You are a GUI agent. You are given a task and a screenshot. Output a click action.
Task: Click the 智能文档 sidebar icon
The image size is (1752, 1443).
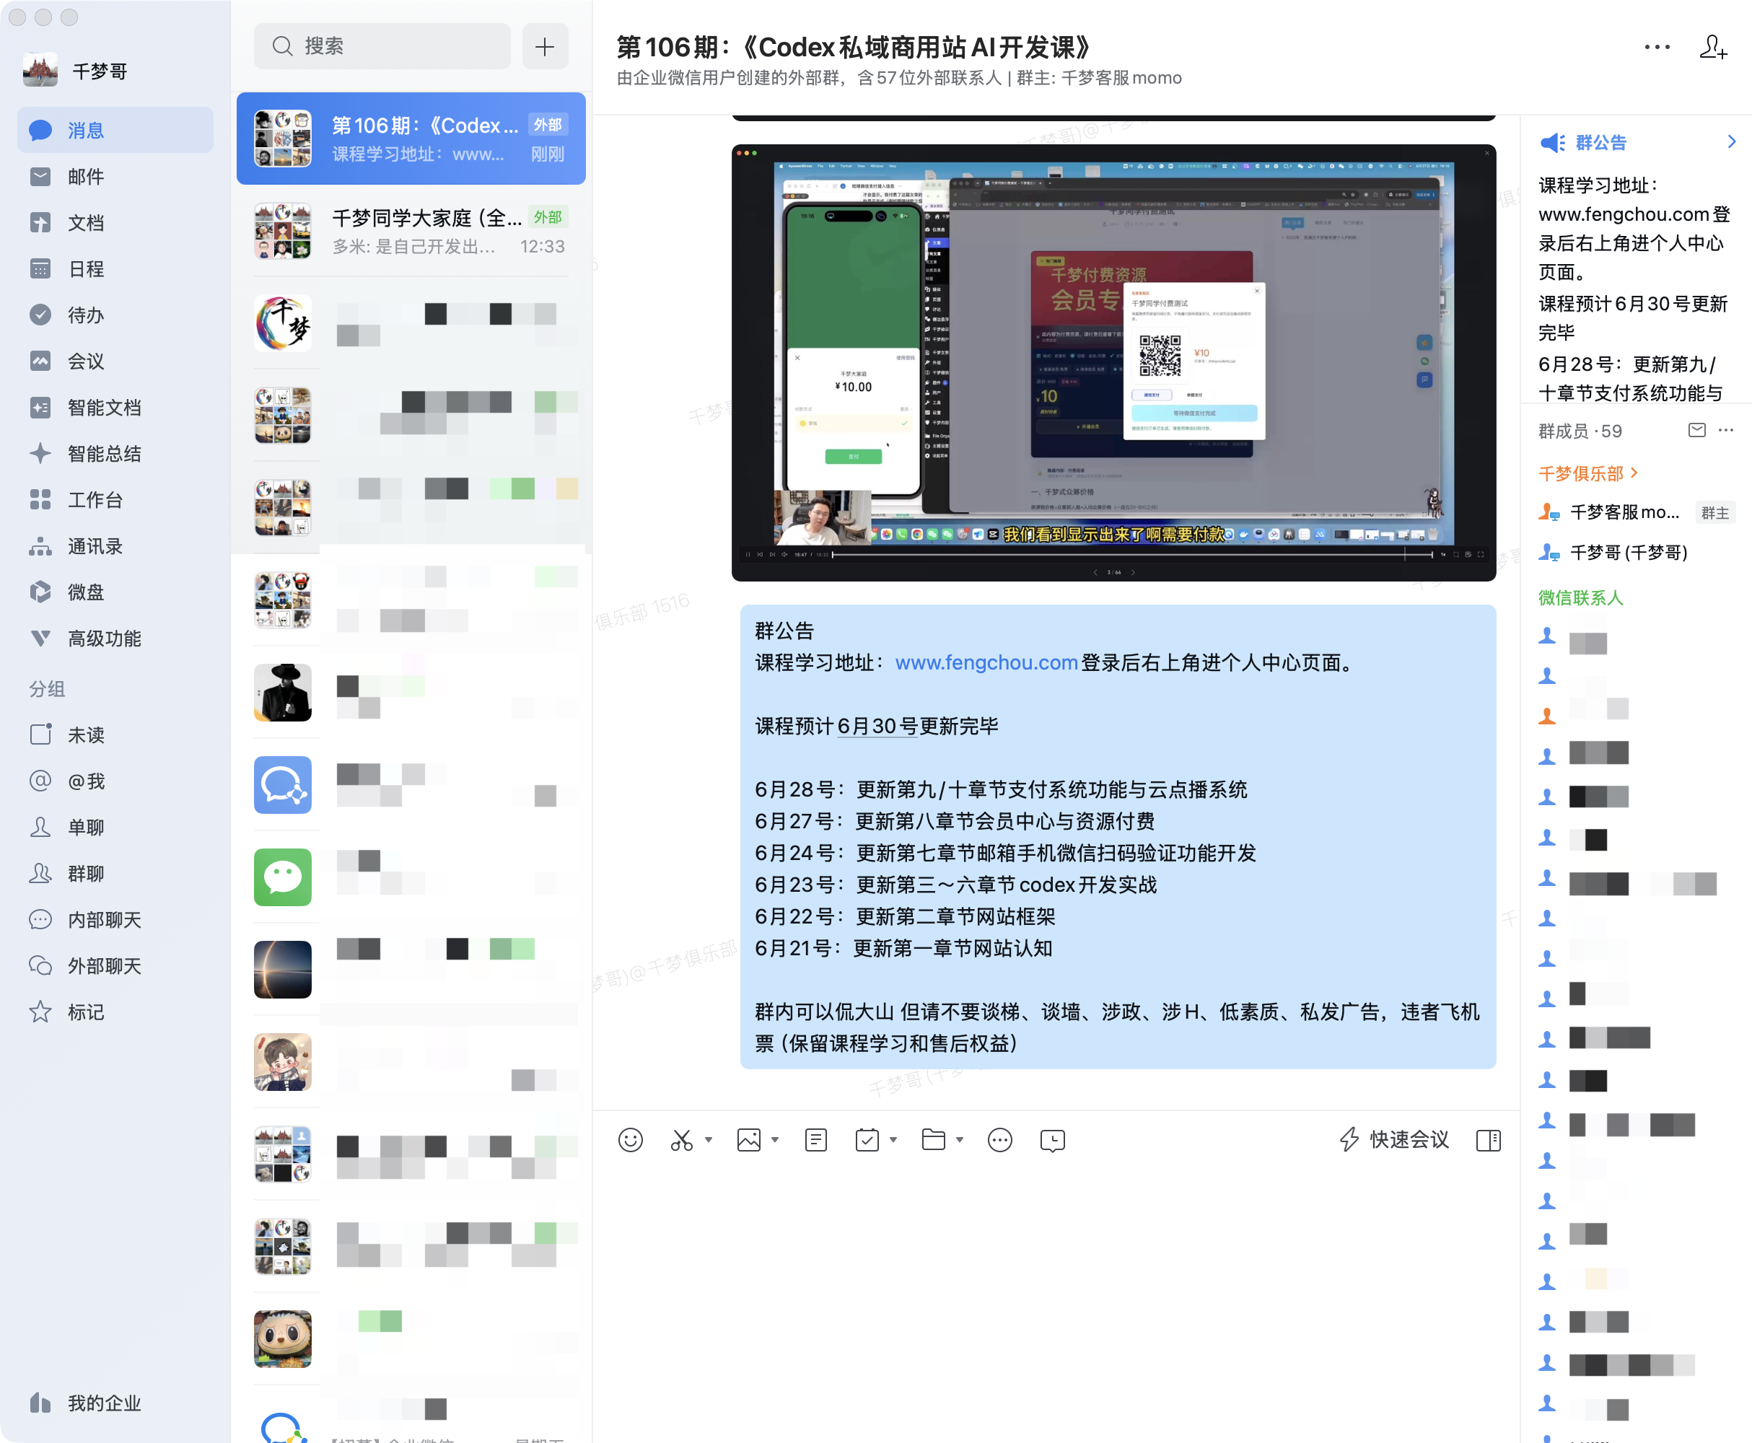point(40,408)
